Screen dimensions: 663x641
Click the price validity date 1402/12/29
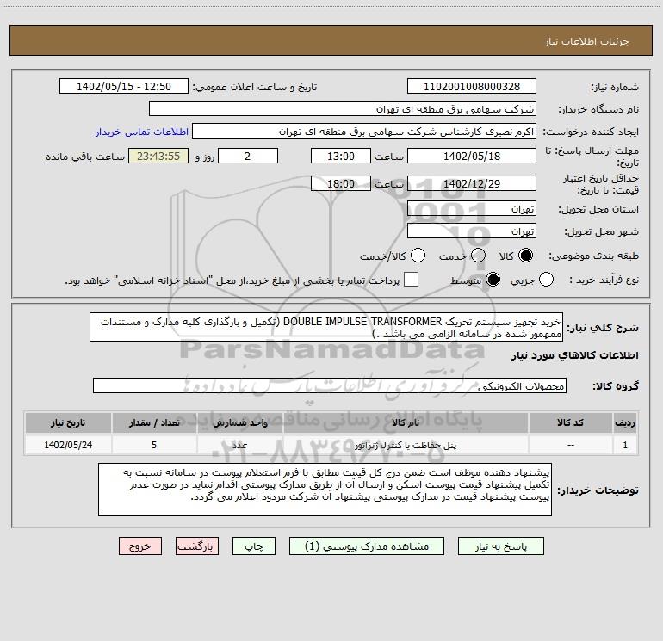[x=472, y=183]
